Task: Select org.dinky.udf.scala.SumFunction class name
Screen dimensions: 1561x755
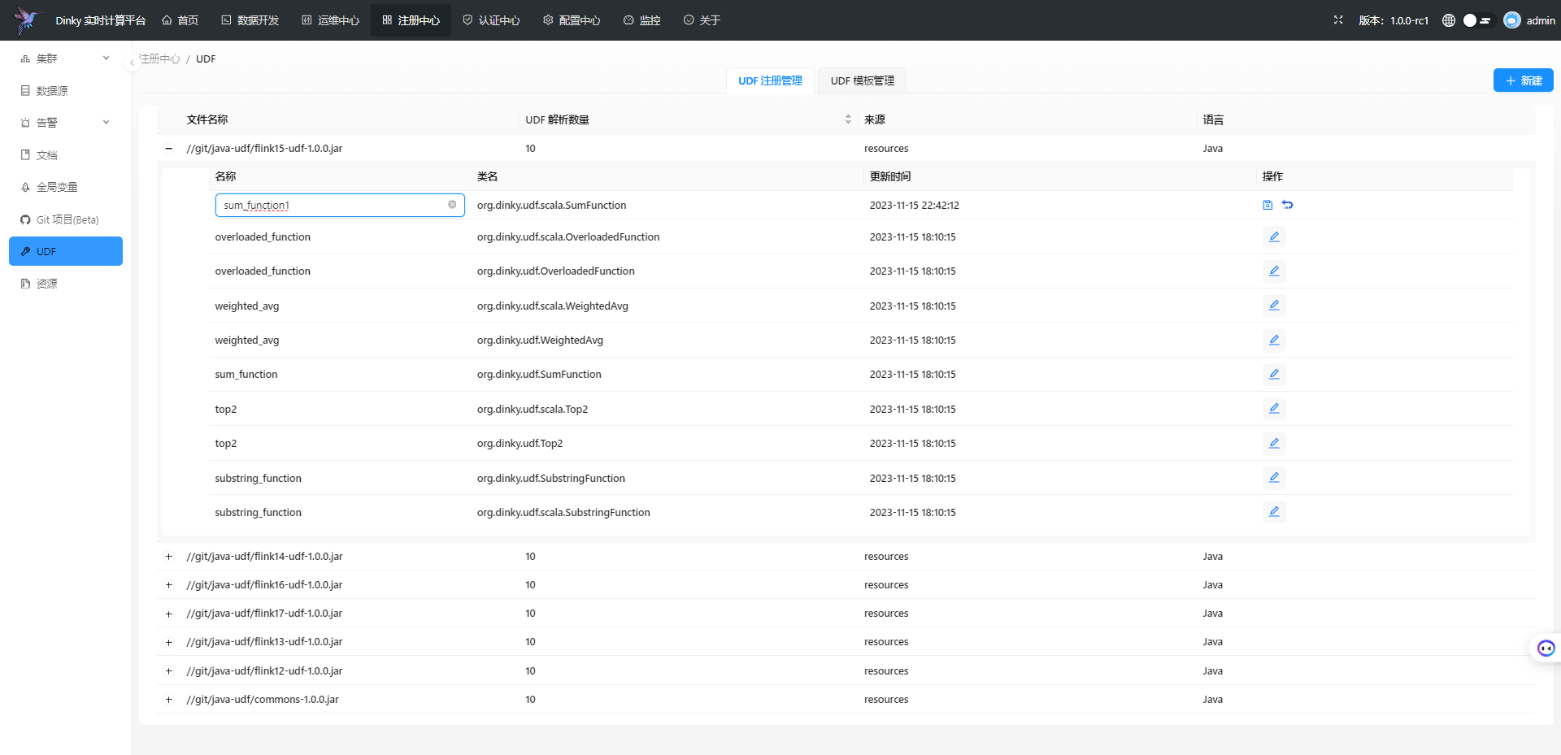Action: coord(551,205)
